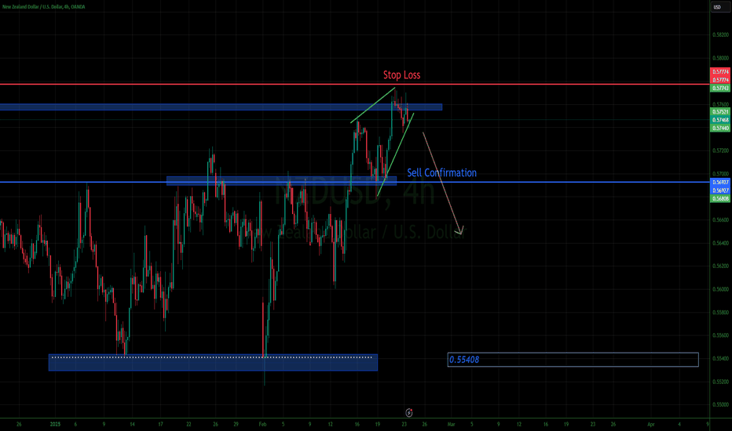This screenshot has height=431, width=732.
Task: Select the current price label 0.57468
Action: click(x=720, y=120)
